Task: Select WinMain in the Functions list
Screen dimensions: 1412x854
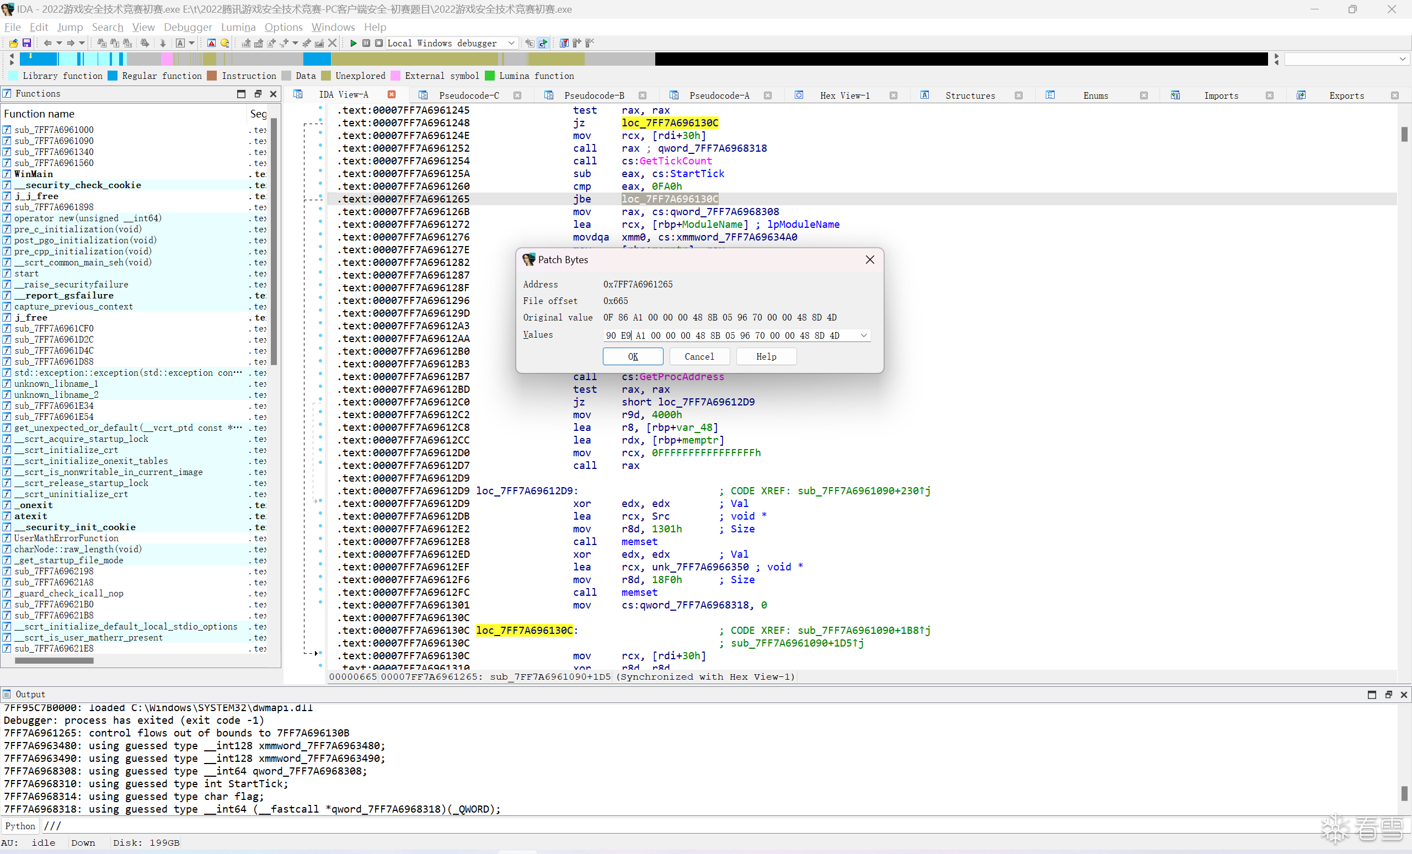Action: [34, 174]
